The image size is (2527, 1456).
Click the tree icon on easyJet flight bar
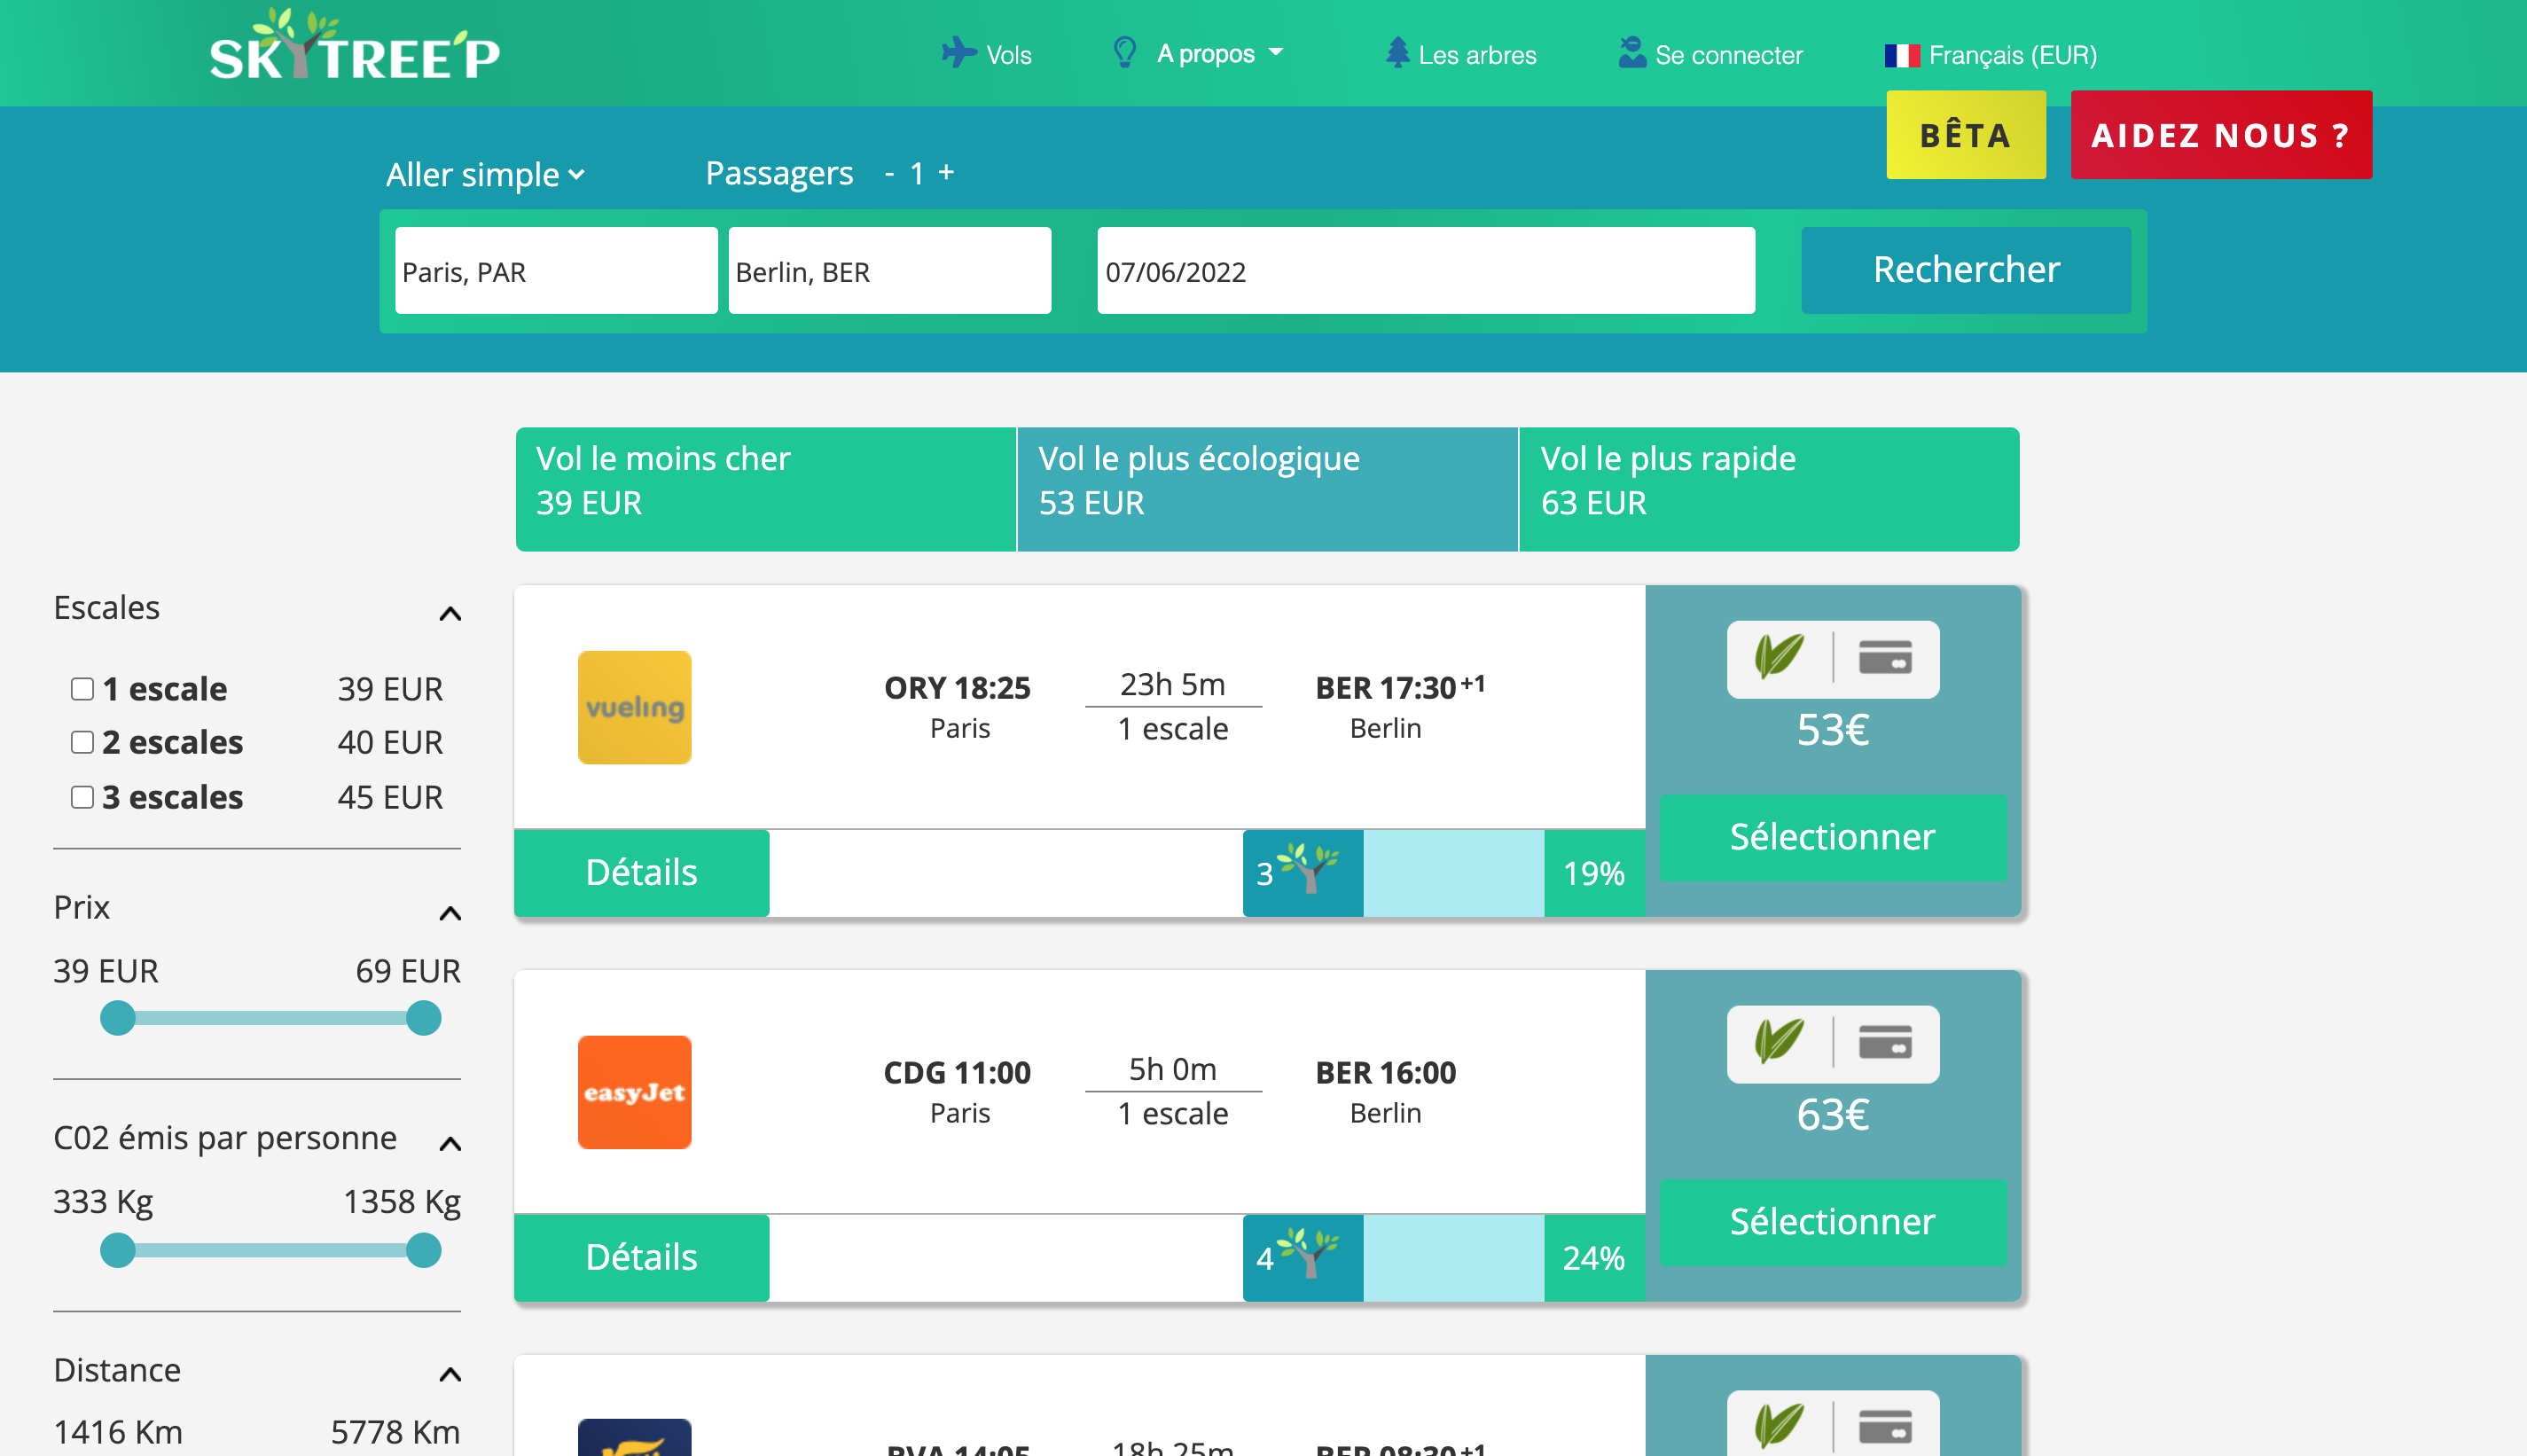1309,1255
